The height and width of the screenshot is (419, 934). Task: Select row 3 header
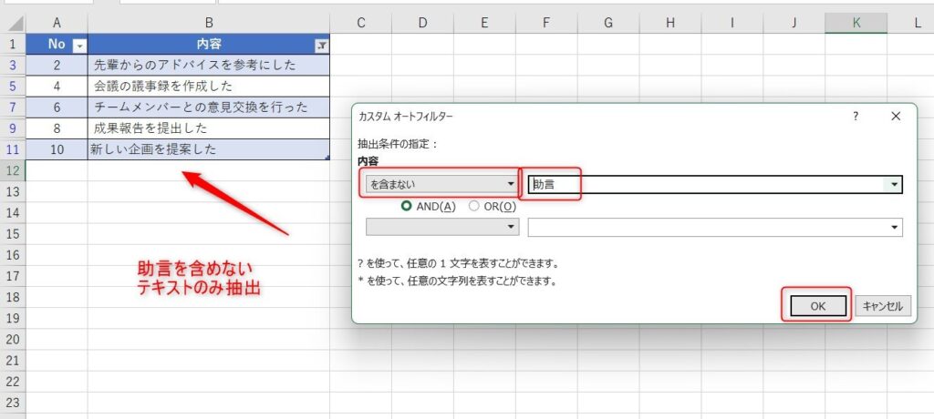13,66
